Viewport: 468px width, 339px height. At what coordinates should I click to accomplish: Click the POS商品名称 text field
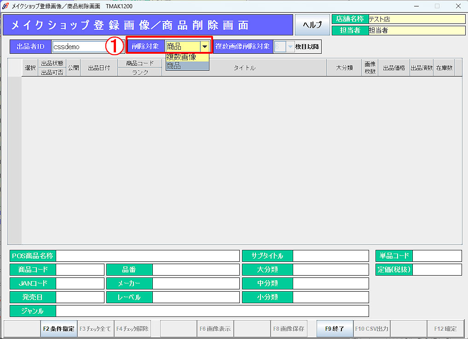click(147, 256)
